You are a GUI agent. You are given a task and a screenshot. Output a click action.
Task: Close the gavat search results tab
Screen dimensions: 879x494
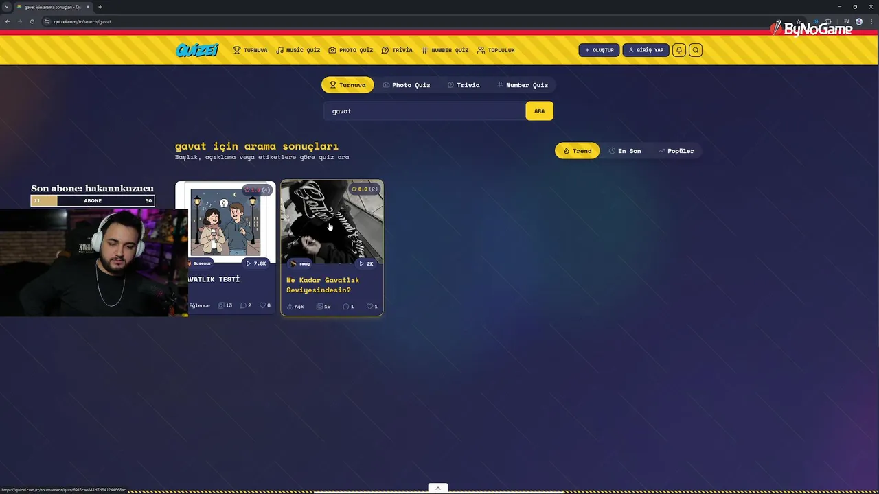point(88,7)
